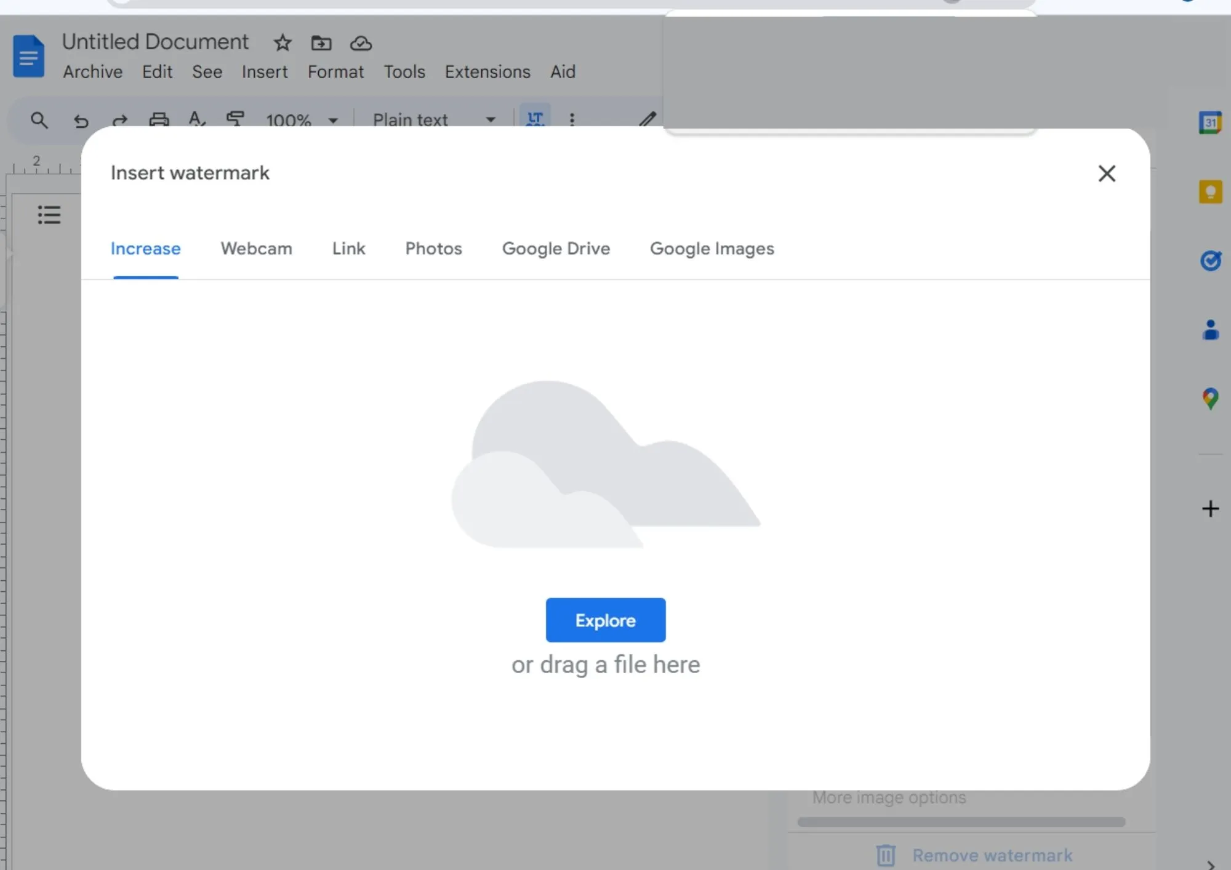The image size is (1231, 870).
Task: Switch to the Google Images tab
Action: click(712, 249)
